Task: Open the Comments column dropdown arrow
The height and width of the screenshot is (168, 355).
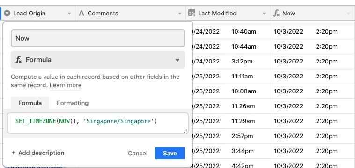Action: [180, 14]
